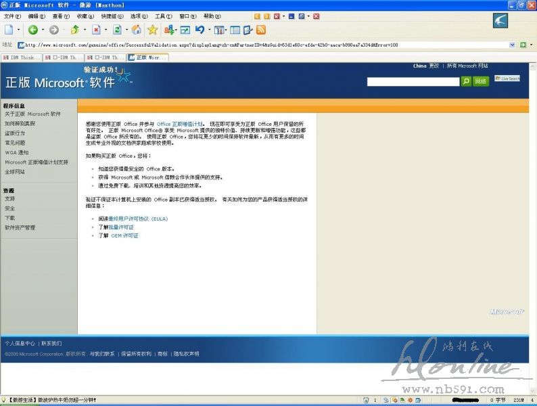The height and width of the screenshot is (406, 537).
Task: Open the 最终用户许可协议 (EULA) link
Action: click(137, 219)
